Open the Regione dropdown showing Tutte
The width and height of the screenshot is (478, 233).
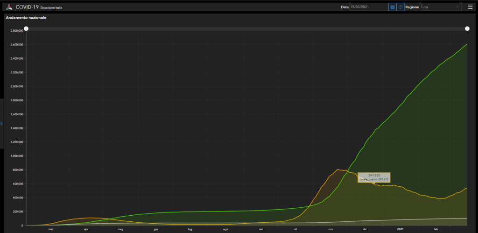[x=440, y=7]
